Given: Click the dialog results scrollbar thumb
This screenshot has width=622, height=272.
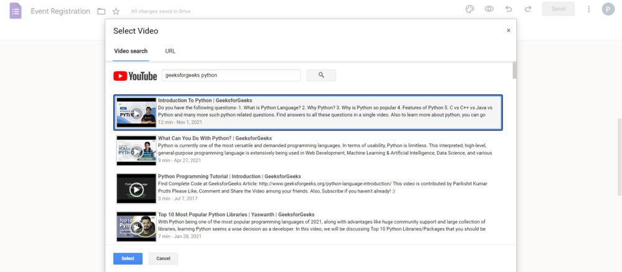Looking at the screenshot, I should (514, 70).
